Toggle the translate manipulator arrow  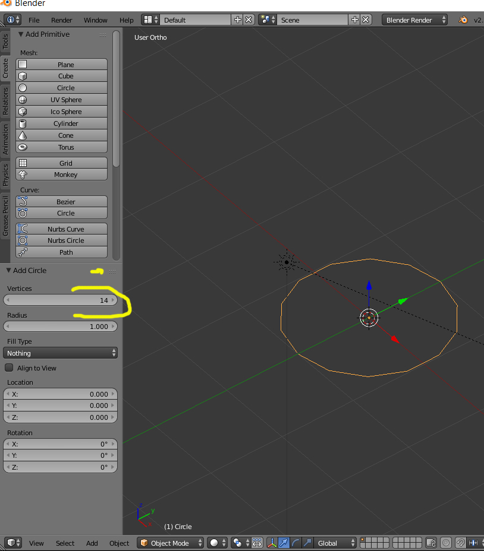pyautogui.click(x=284, y=543)
